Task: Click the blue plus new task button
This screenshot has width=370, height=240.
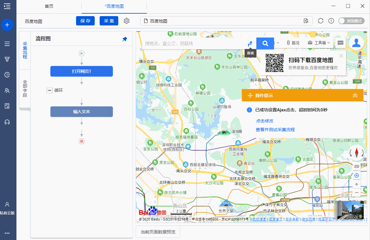Action: (7, 25)
